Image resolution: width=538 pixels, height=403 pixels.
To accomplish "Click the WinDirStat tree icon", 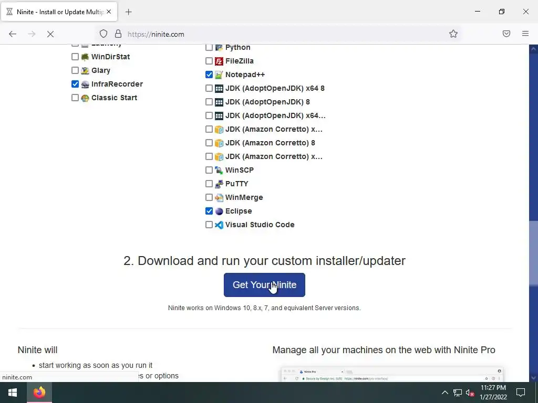I will 85,57.
